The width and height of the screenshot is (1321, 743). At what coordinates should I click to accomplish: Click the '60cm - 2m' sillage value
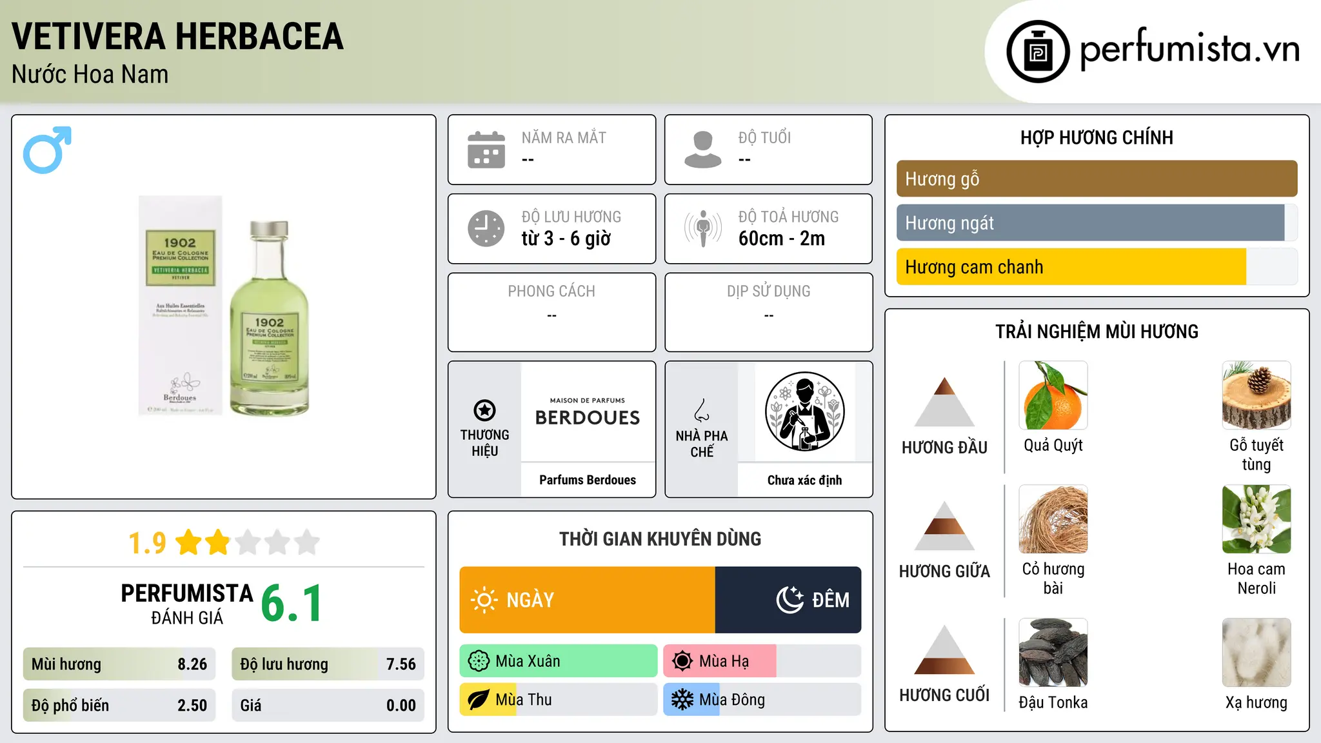(782, 239)
